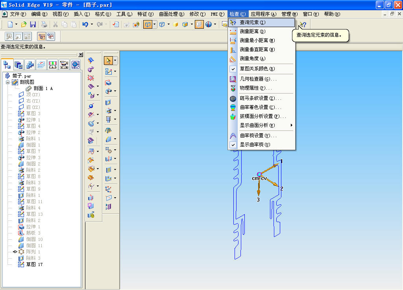Expand the 显示曲面分析 submenu arrow
This screenshot has width=403, height=290.
point(291,125)
